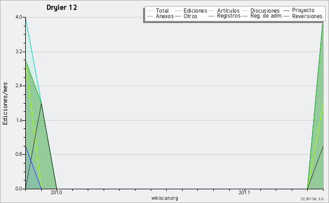The width and height of the screenshot is (329, 203).
Task: Click the y-axis value 1.6
Action: click(19, 120)
